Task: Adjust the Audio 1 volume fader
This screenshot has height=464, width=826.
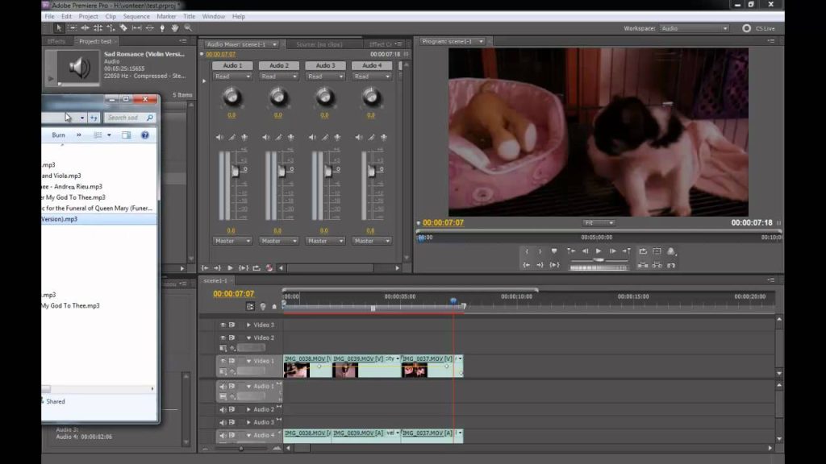Action: [236, 172]
